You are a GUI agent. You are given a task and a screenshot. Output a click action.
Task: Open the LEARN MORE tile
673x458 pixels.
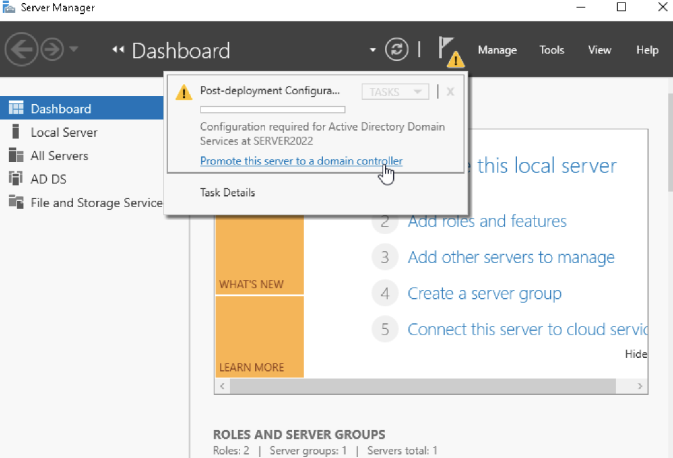(x=260, y=337)
